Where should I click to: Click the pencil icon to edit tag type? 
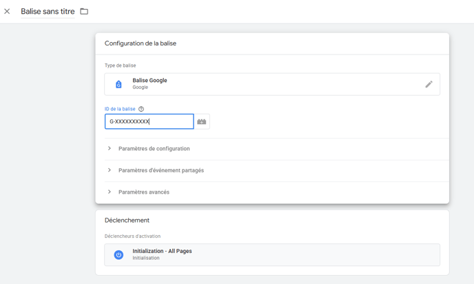(429, 84)
